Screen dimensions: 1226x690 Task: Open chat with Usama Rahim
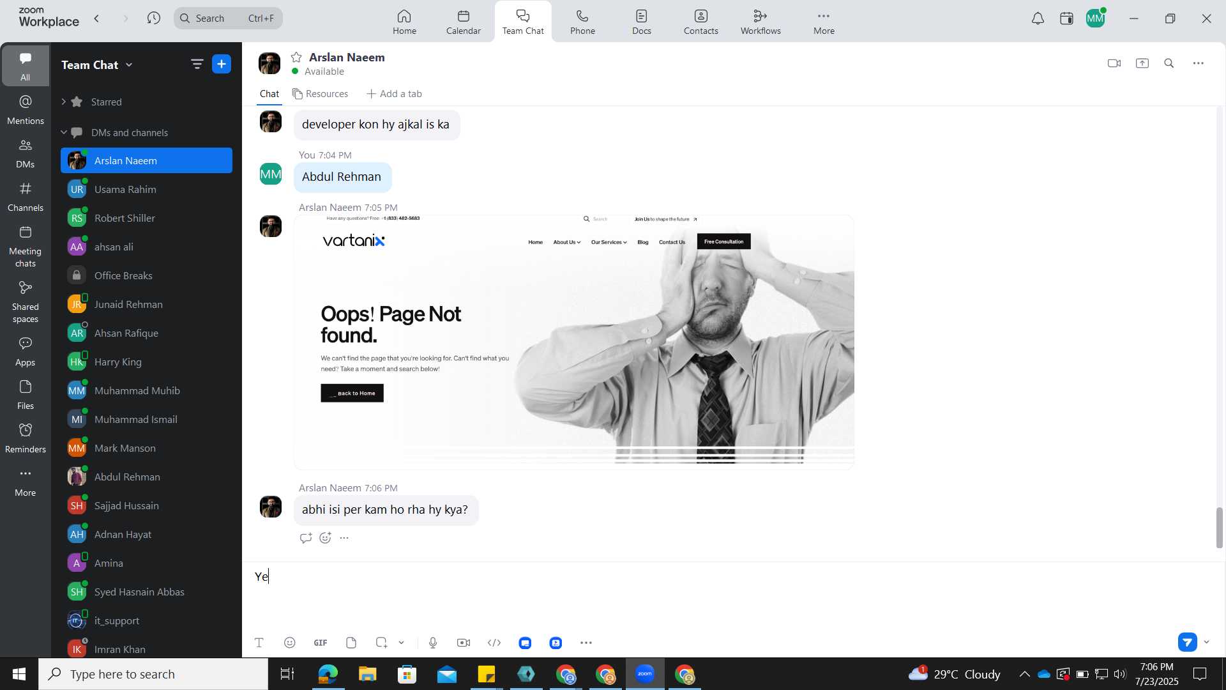point(146,189)
